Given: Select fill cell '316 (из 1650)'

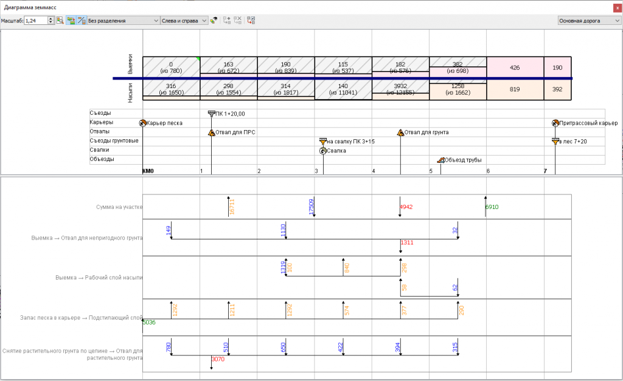Looking at the screenshot, I should [x=171, y=89].
